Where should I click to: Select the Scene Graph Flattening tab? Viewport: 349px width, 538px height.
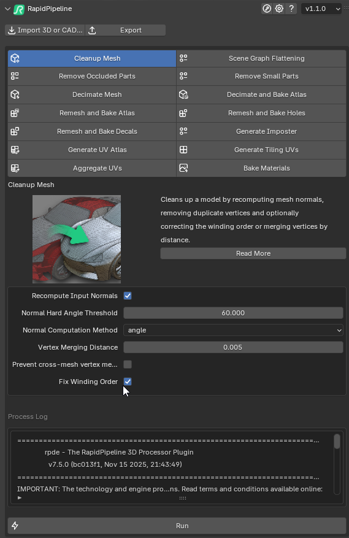(261, 58)
